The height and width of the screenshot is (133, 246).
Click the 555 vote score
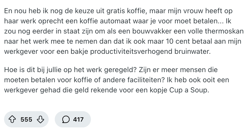point(26,119)
